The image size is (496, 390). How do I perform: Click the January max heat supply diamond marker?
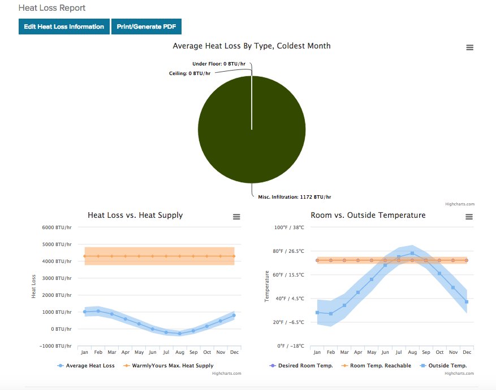[x=85, y=256]
